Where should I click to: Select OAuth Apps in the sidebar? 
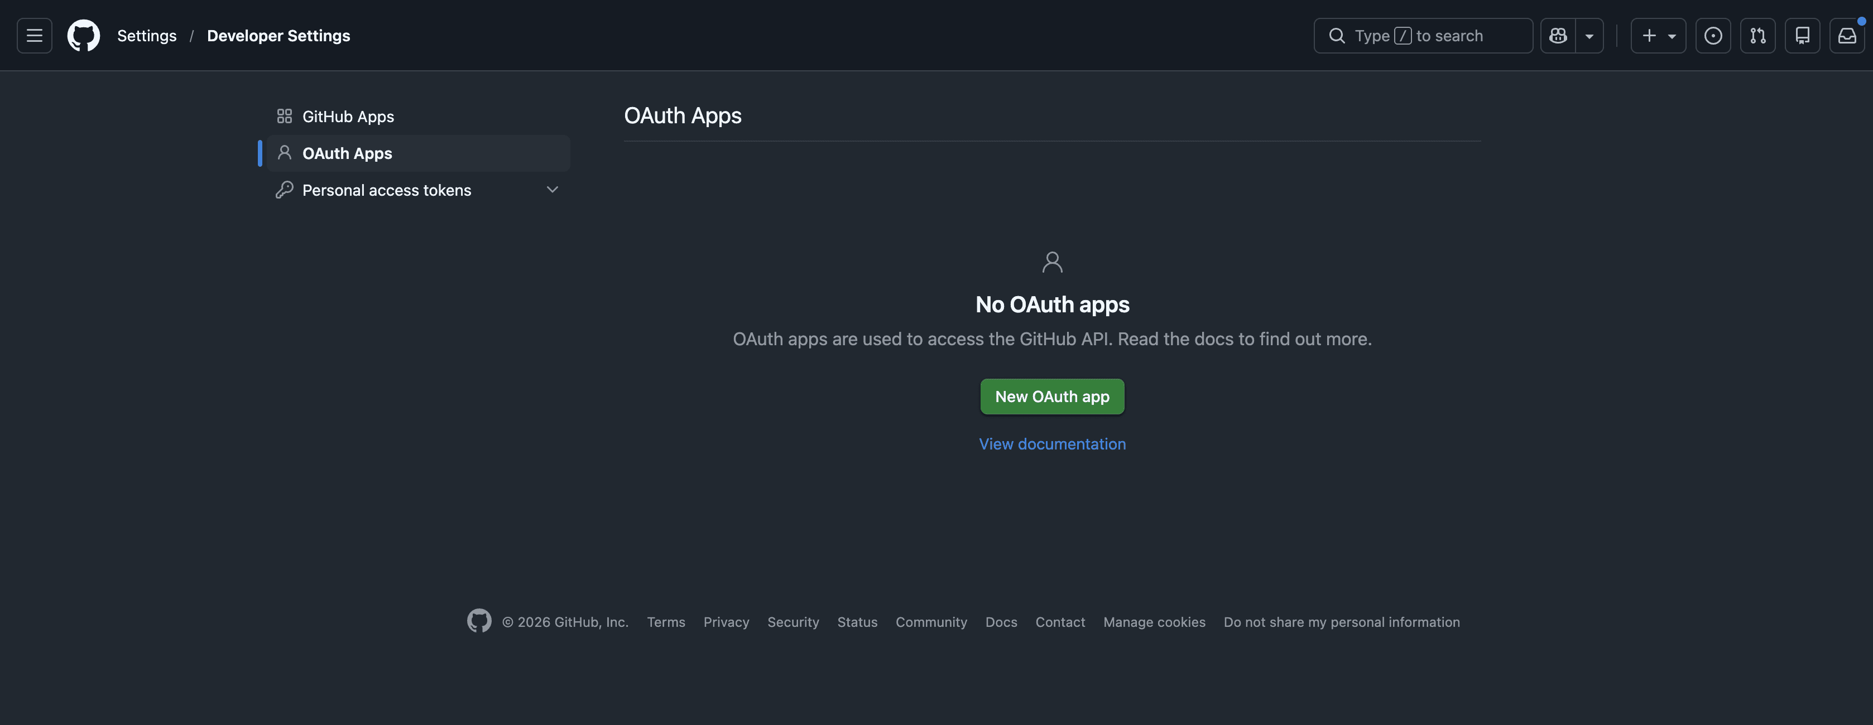(x=347, y=153)
